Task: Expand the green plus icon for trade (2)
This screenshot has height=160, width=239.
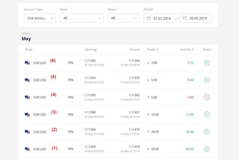Action: [207, 132]
